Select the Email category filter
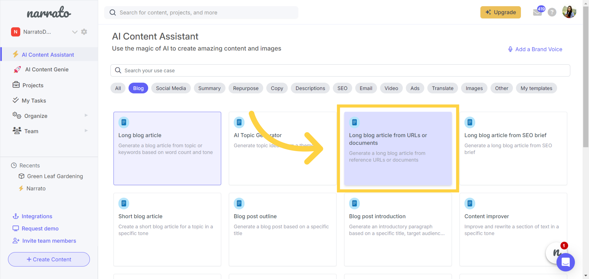The height and width of the screenshot is (279, 589). pos(366,88)
